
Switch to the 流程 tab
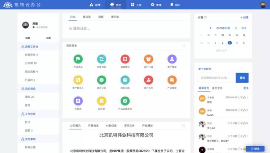(x=101, y=17)
